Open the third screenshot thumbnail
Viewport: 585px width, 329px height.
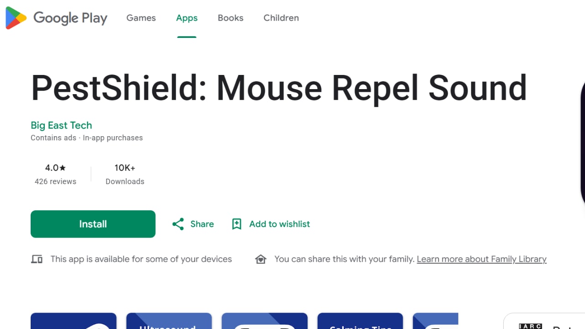(265, 321)
